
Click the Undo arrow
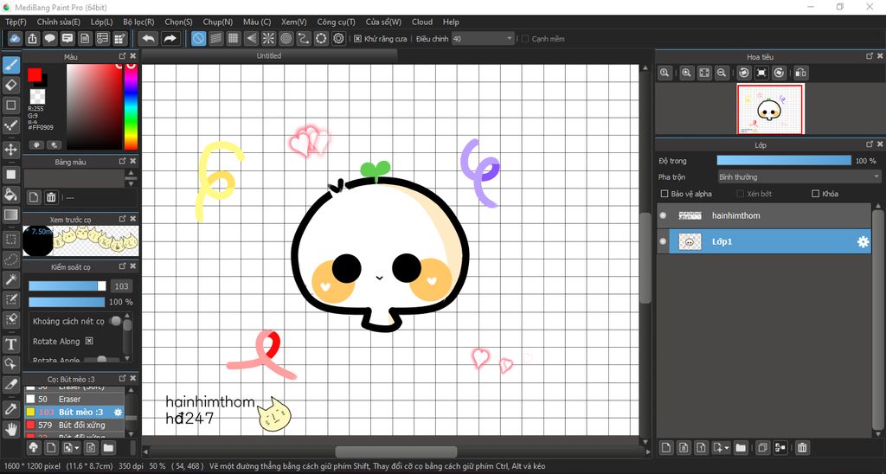click(x=148, y=38)
